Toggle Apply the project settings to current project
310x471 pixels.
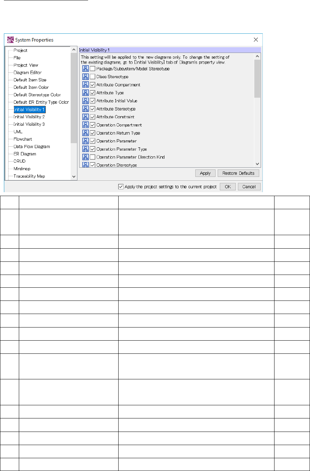tap(121, 186)
